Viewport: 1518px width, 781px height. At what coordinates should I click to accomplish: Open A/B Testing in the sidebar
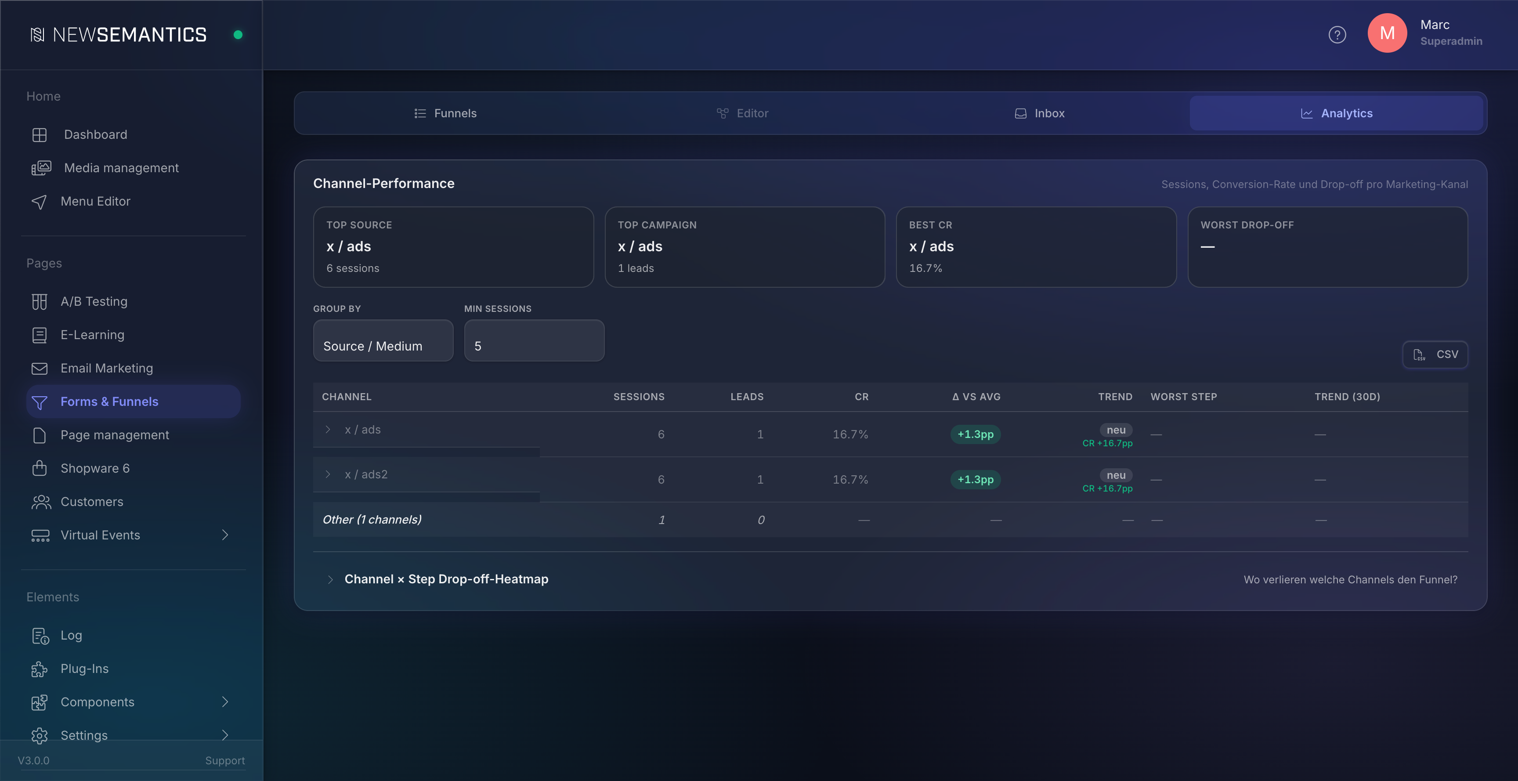coord(133,302)
